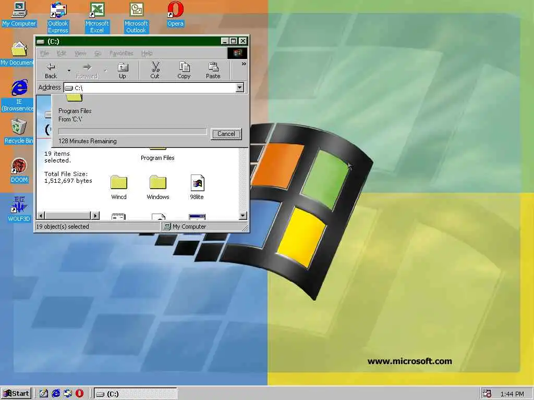Open the View menu

80,53
